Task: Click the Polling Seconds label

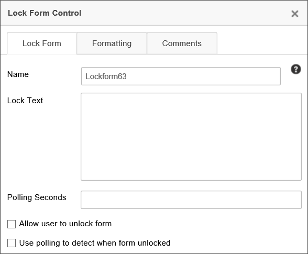Action: [x=37, y=197]
